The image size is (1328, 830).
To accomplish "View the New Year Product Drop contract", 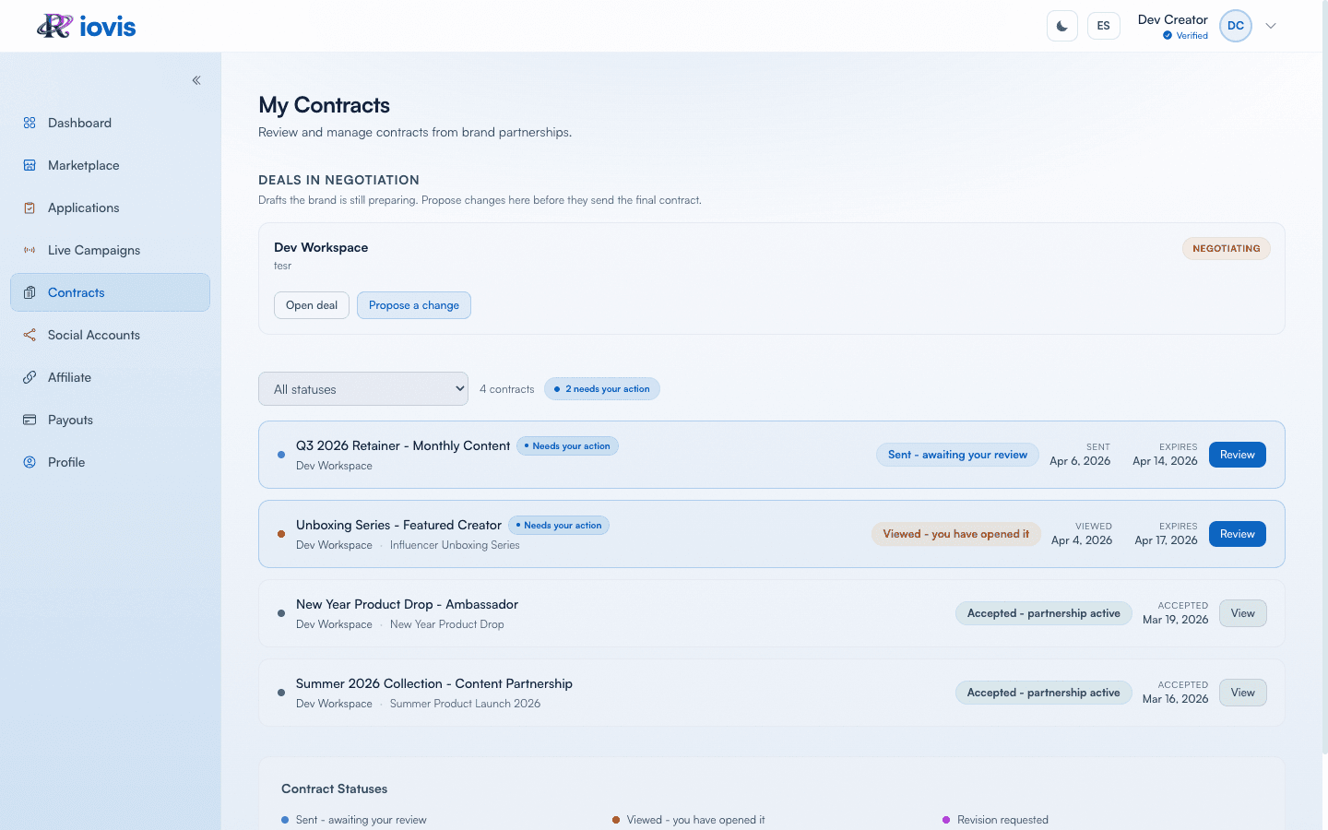I will [1243, 613].
